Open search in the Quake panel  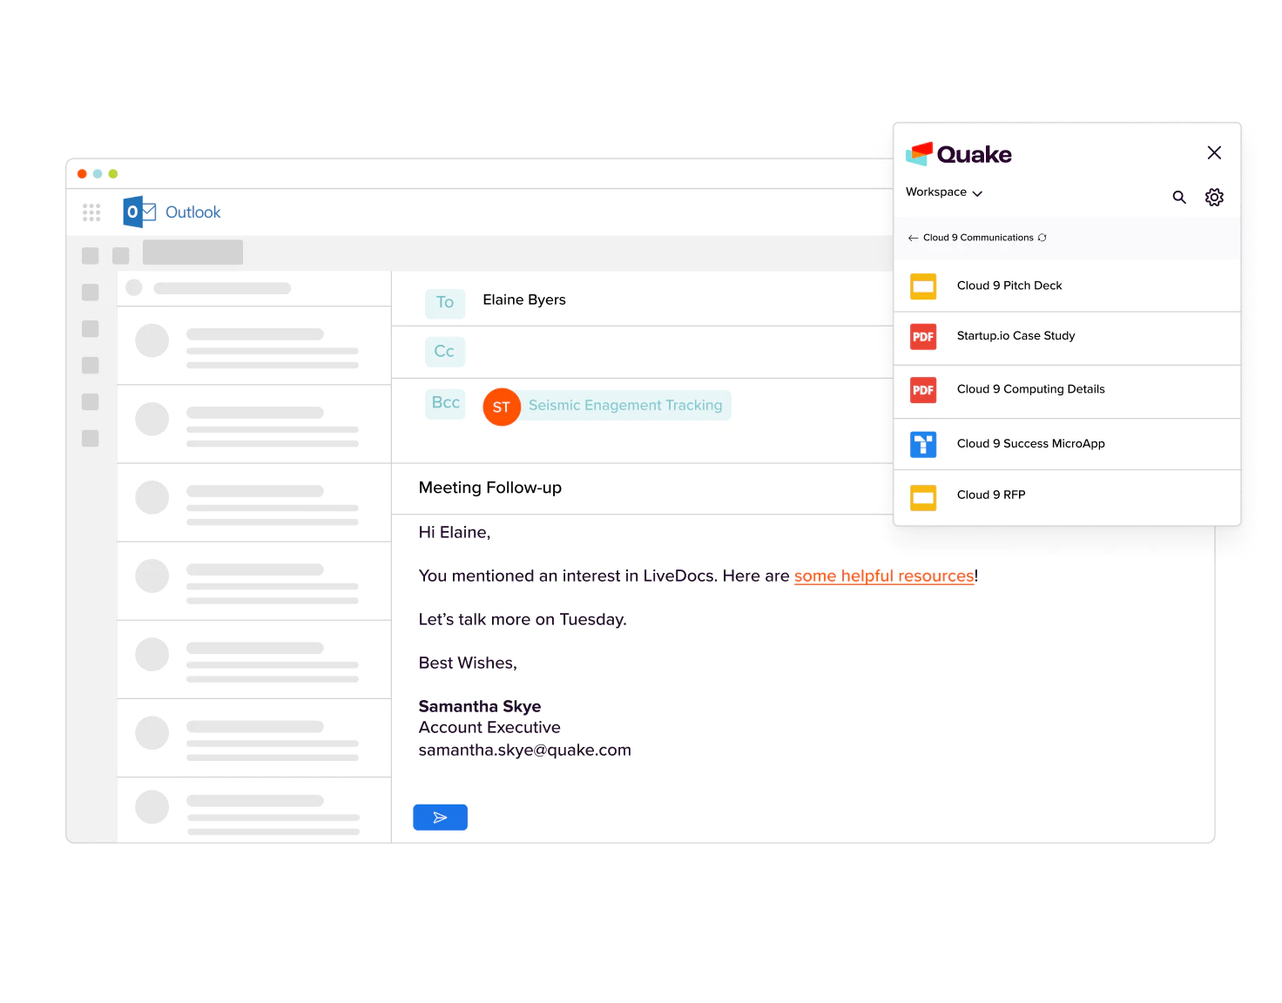pos(1179,197)
